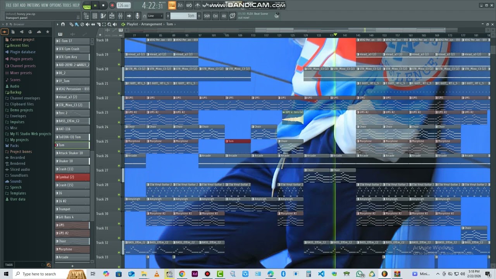Click the browser search magnifier icon

click(x=49, y=265)
